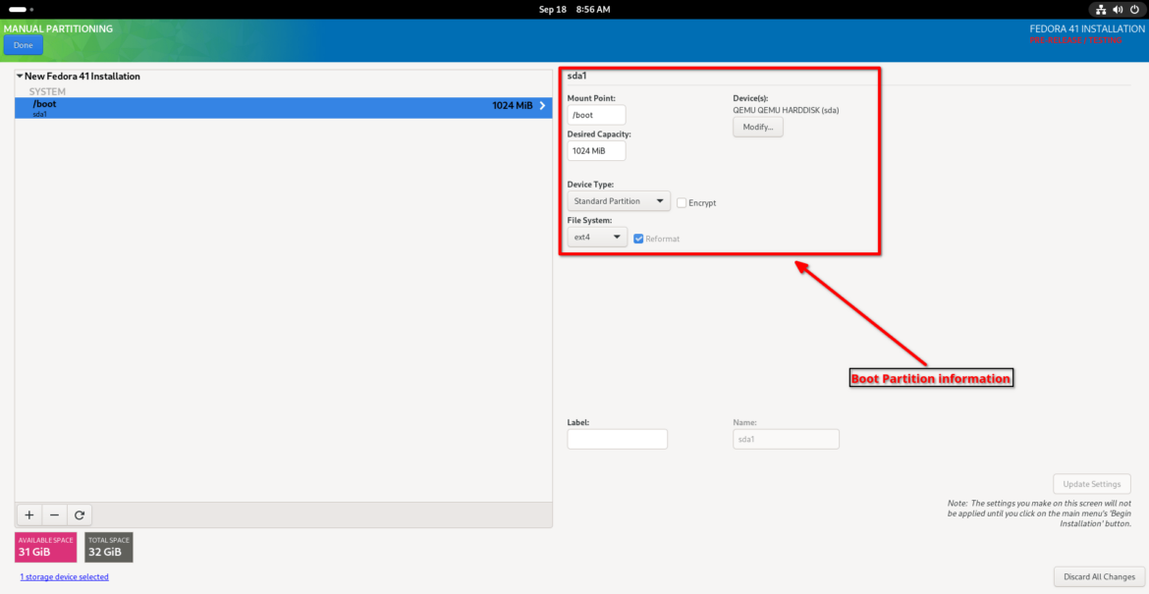Image resolution: width=1149 pixels, height=594 pixels.
Task: Click the volume speaker icon in the system tray
Action: 1118,9
